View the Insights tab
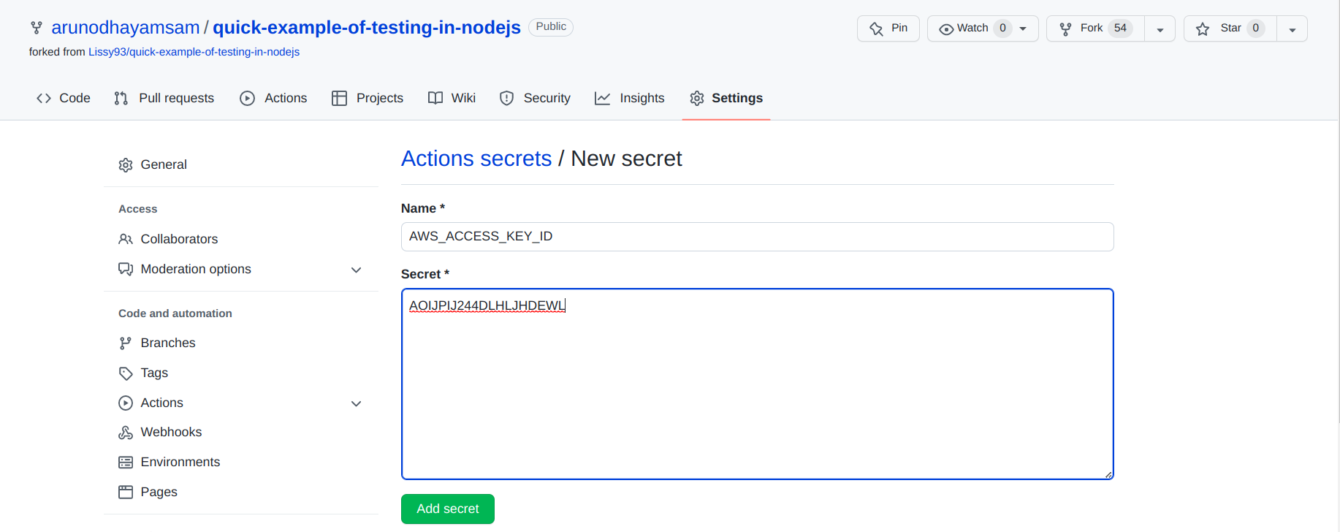This screenshot has height=532, width=1340. (x=630, y=98)
